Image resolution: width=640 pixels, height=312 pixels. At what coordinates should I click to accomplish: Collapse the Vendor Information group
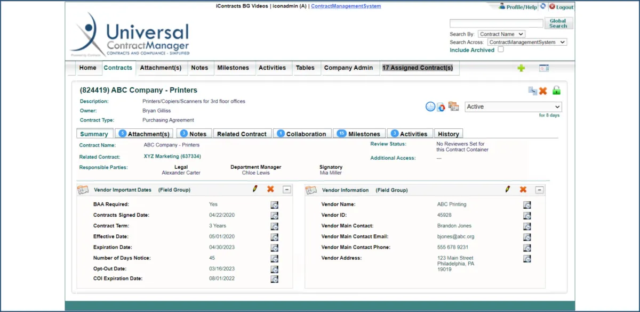(x=539, y=190)
